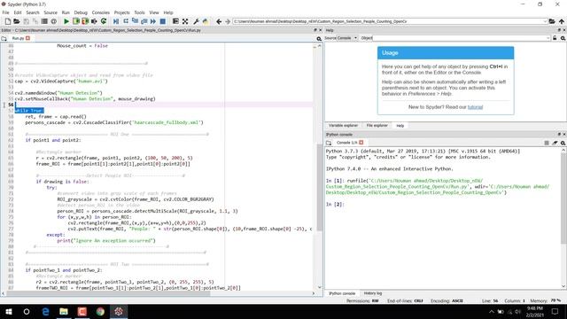Open Preferences with the wrench icon

pos(197,21)
